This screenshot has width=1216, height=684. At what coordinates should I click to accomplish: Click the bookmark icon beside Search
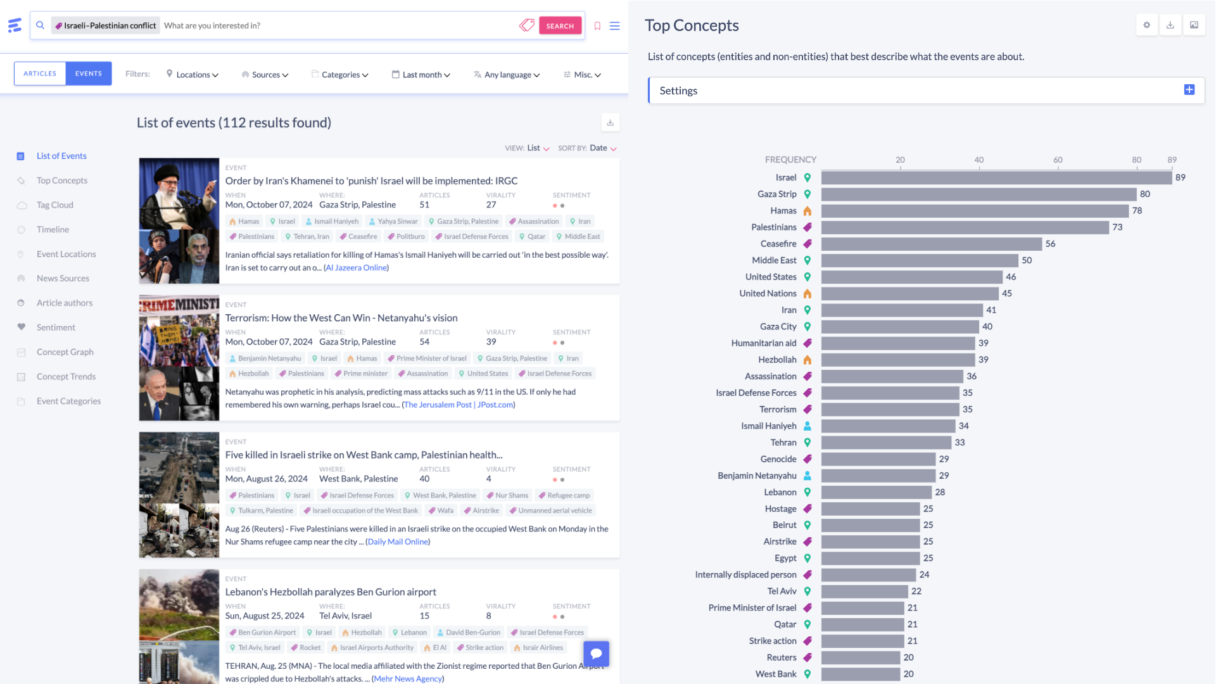click(x=597, y=26)
